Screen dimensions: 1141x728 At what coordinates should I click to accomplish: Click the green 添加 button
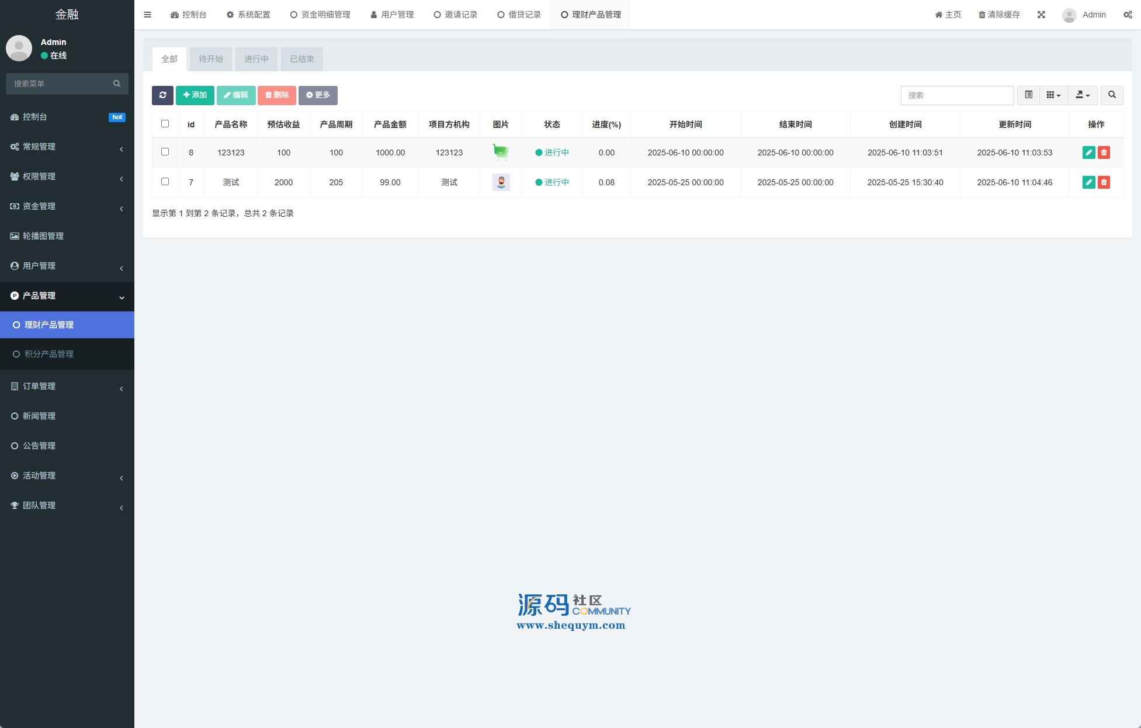[x=195, y=95]
